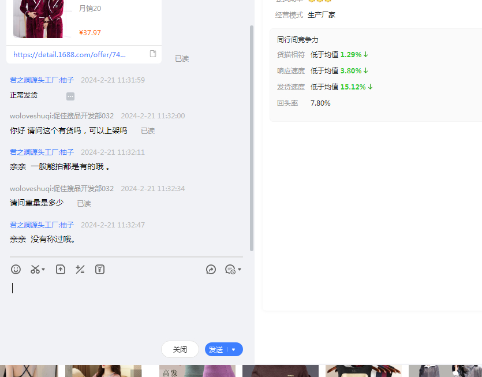Screen dimensions: 482x377
Task: Click the 同行间竞争力 heading
Action: 297,40
